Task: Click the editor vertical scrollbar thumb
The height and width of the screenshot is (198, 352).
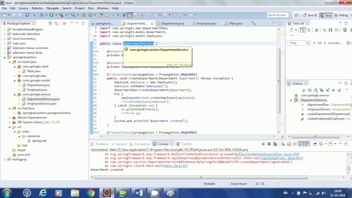Action: [279, 81]
